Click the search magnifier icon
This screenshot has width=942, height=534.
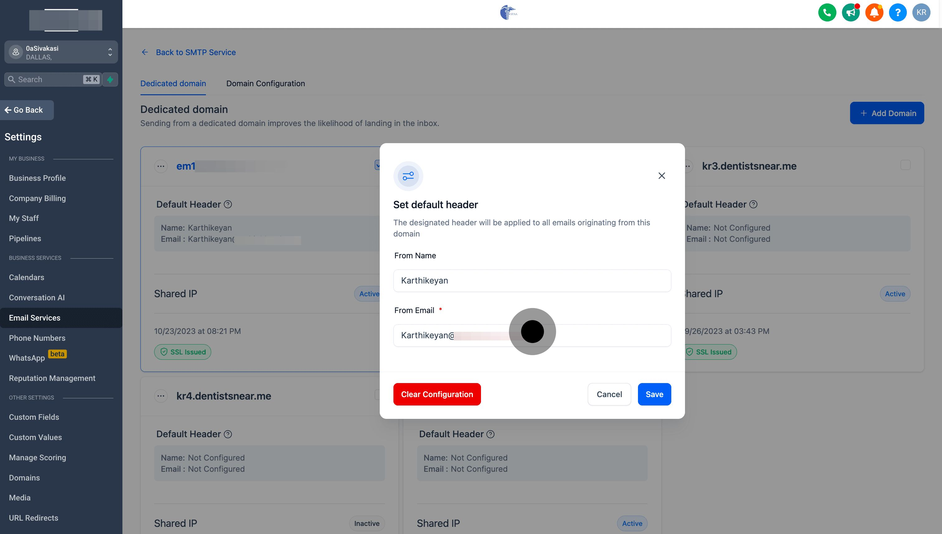tap(12, 79)
